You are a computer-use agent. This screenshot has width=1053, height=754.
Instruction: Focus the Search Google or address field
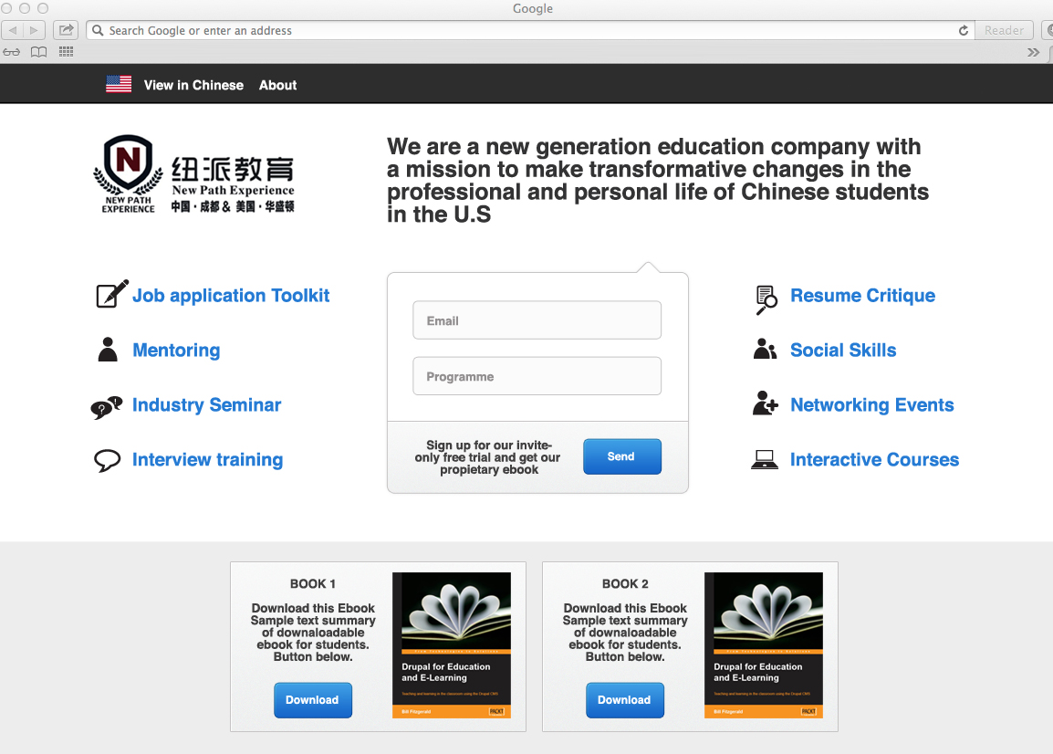click(x=530, y=30)
